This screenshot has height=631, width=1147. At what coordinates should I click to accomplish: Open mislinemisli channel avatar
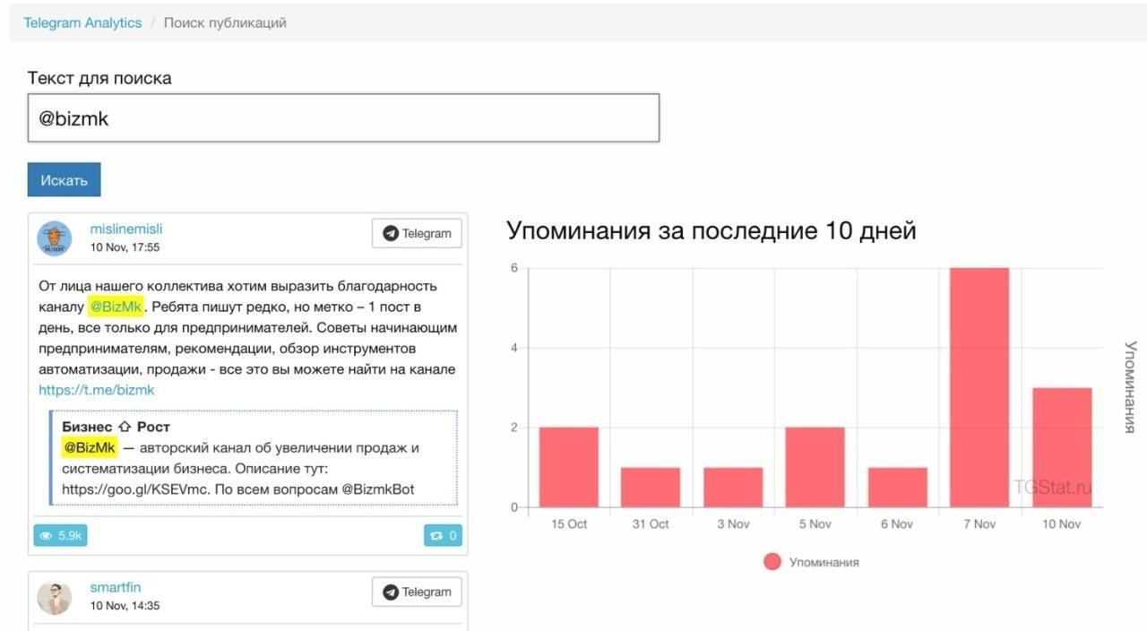54,238
